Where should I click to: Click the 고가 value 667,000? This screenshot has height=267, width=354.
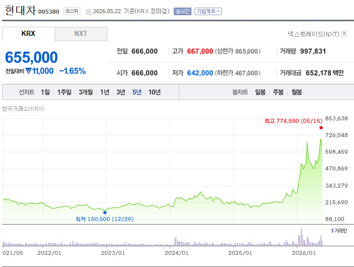(200, 51)
